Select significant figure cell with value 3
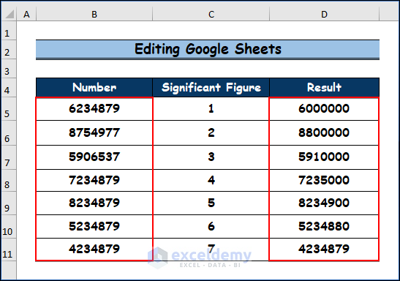Screen dimensions: 400x281 point(211,157)
